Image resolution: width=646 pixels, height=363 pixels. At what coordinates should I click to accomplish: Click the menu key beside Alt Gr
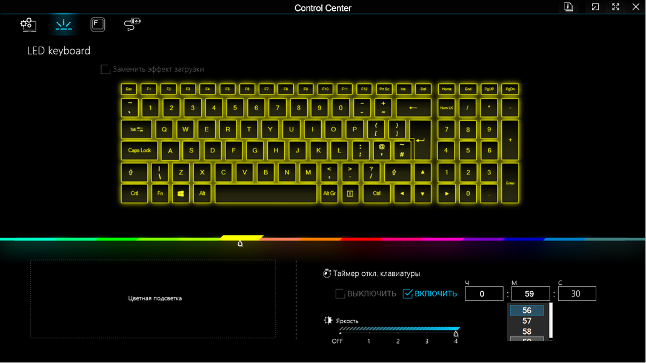tap(350, 193)
